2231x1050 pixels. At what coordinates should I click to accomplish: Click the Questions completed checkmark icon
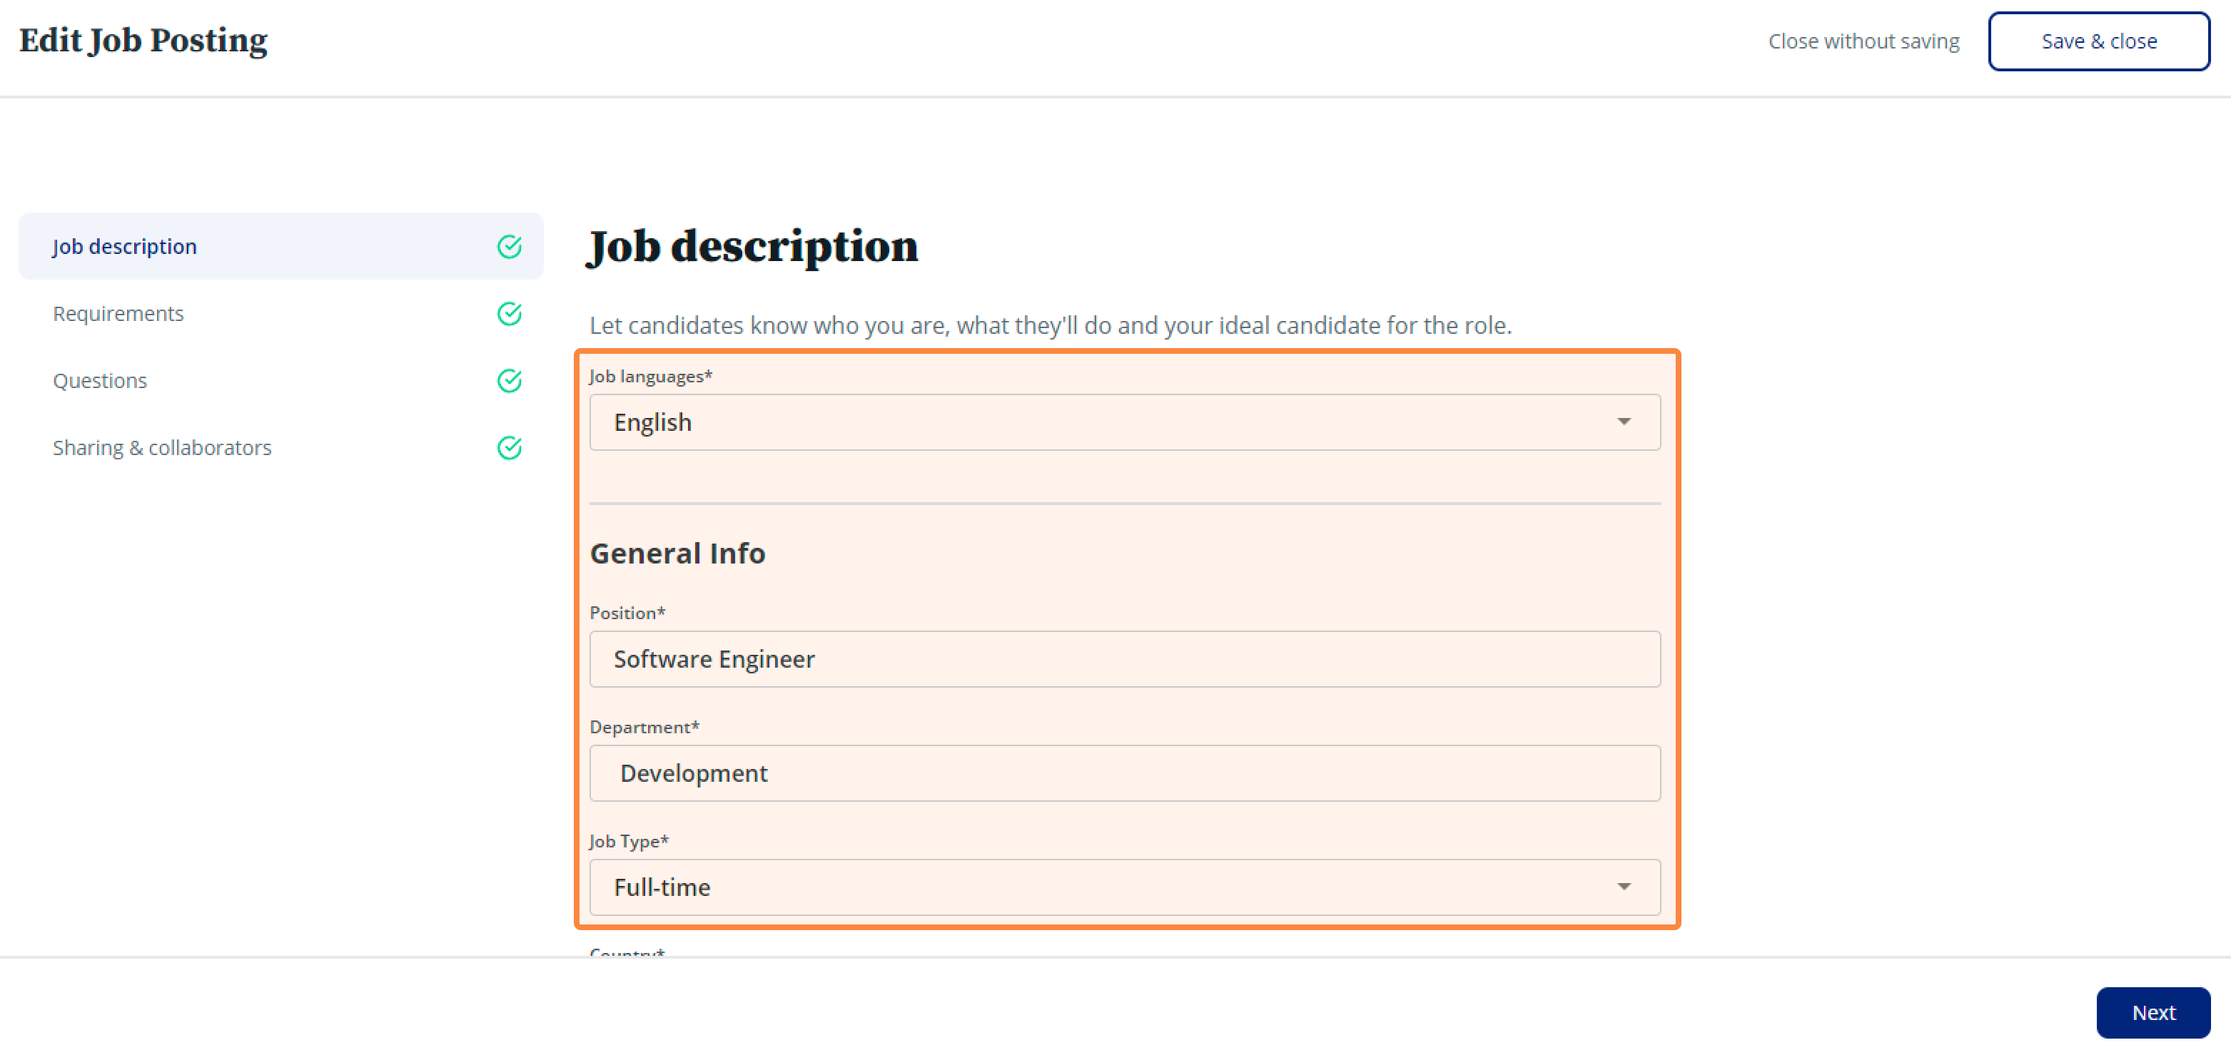pos(510,381)
